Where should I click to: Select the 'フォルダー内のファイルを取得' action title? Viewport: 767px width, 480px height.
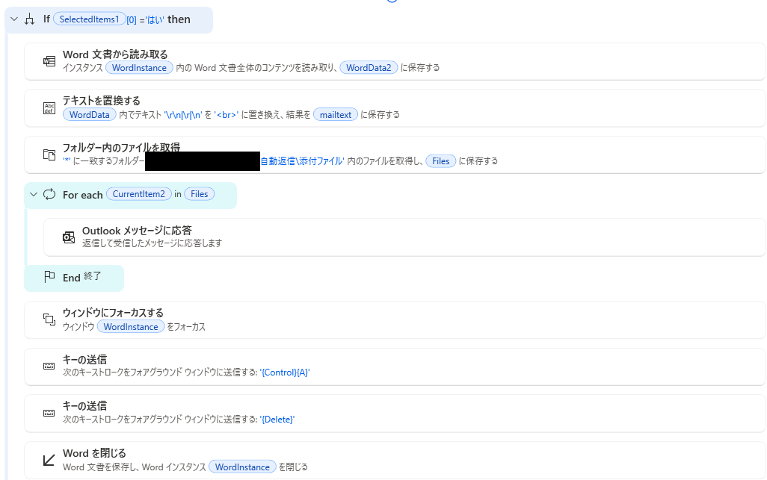pos(121,147)
